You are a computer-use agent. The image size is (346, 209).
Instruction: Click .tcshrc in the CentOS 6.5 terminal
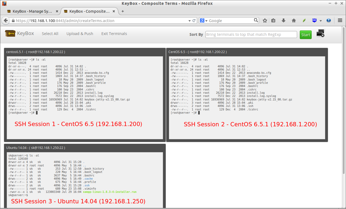coord(252,109)
